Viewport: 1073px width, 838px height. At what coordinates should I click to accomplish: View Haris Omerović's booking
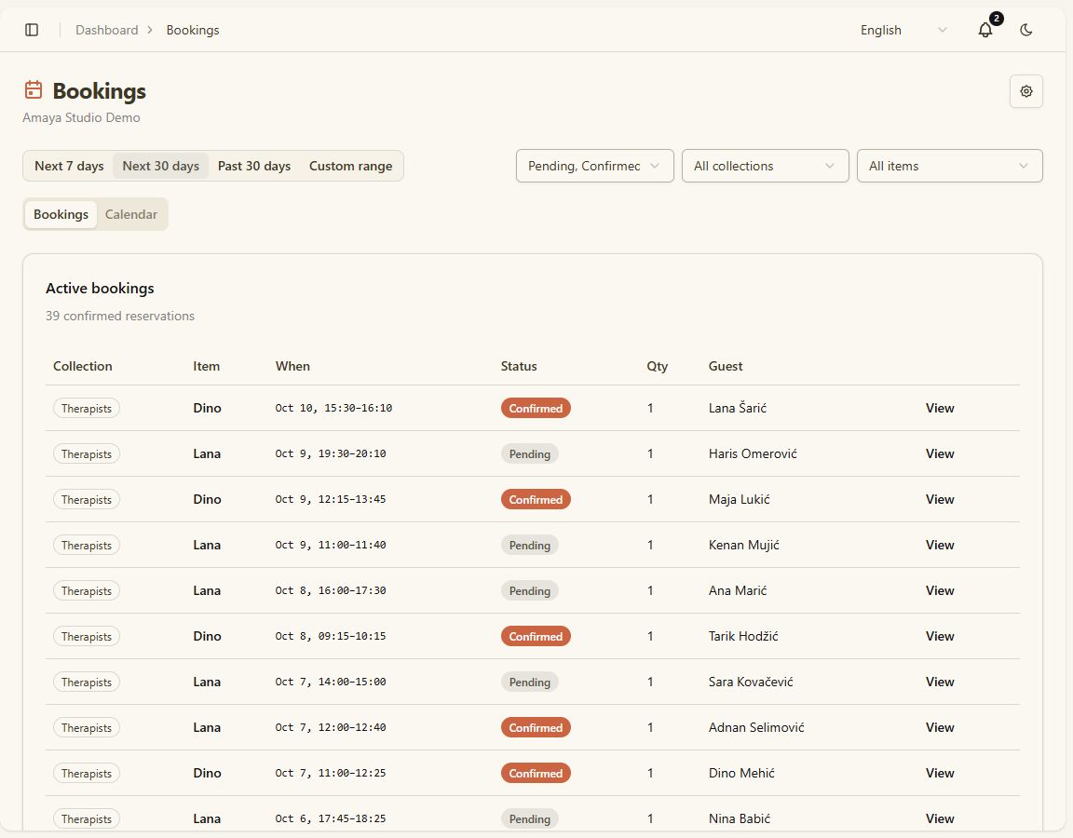(940, 453)
